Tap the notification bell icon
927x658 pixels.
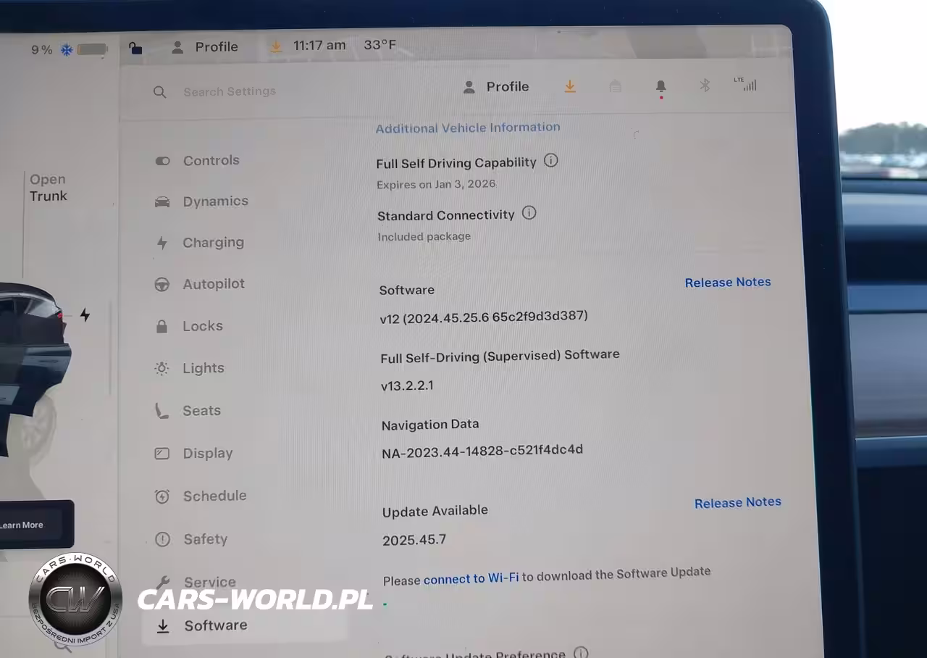[660, 86]
